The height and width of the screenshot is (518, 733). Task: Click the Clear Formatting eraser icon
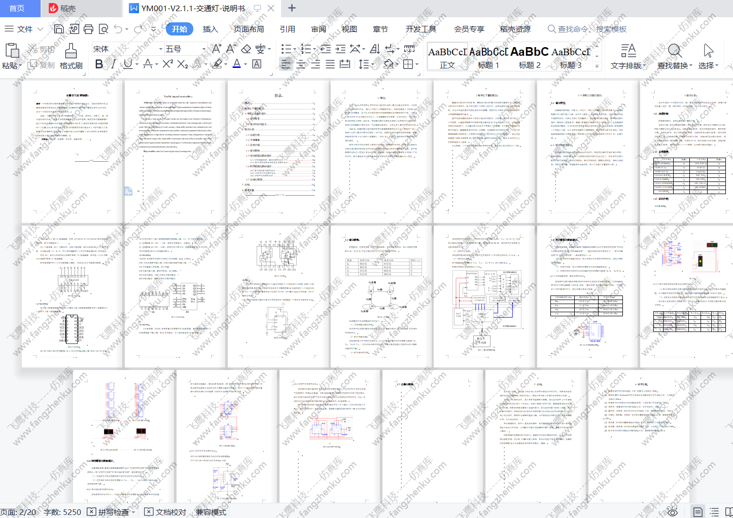pos(246,49)
